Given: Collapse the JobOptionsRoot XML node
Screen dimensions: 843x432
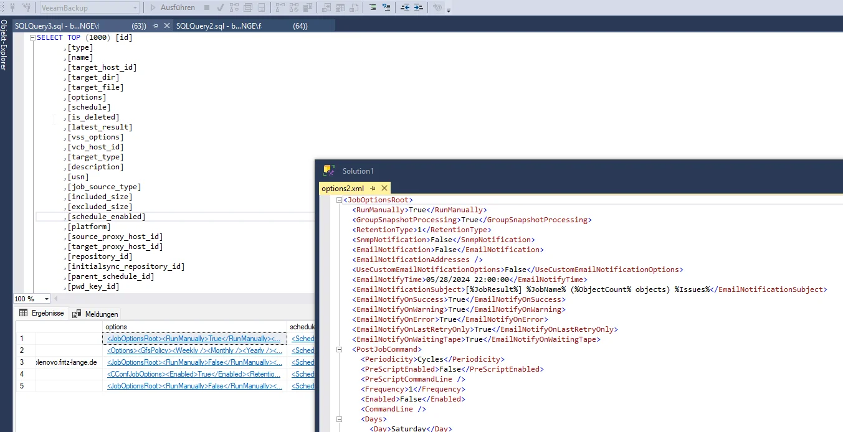Looking at the screenshot, I should click(339, 200).
